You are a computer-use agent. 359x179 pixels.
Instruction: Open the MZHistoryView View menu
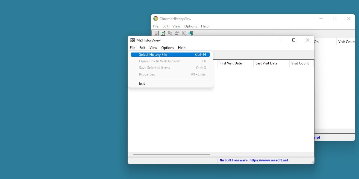tap(153, 48)
